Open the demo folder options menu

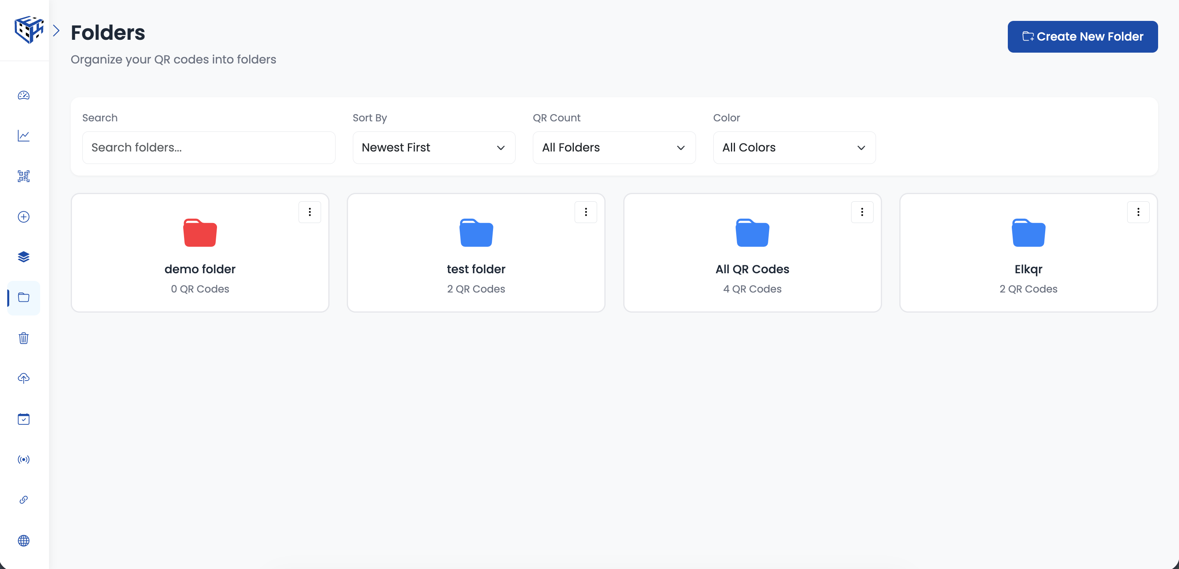click(x=309, y=211)
